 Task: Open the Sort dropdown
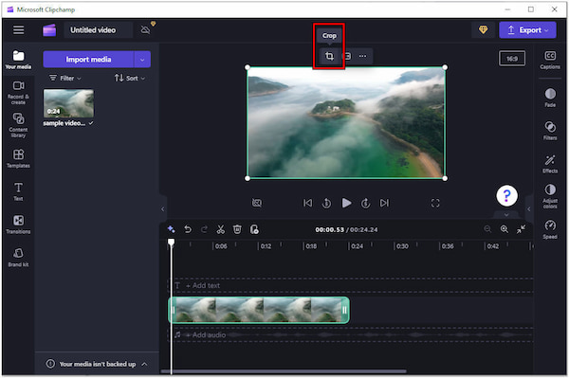(x=130, y=78)
